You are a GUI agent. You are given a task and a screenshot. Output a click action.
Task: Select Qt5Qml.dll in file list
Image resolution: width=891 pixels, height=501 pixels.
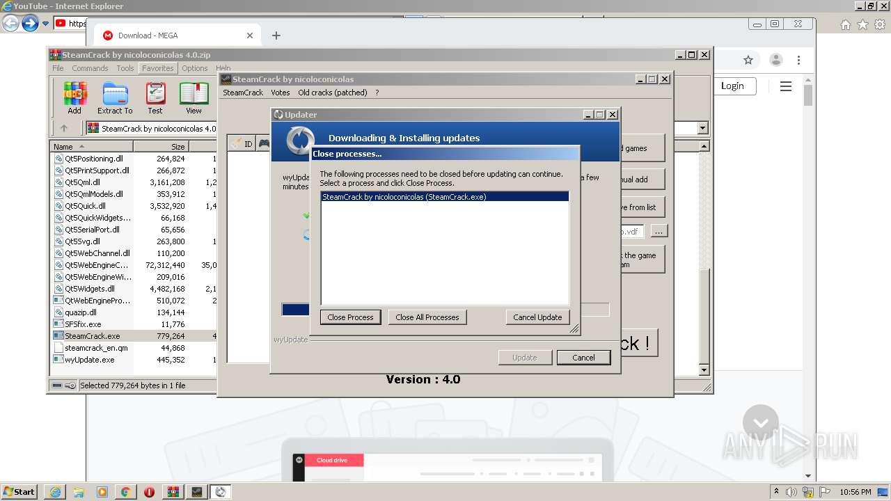[83, 182]
